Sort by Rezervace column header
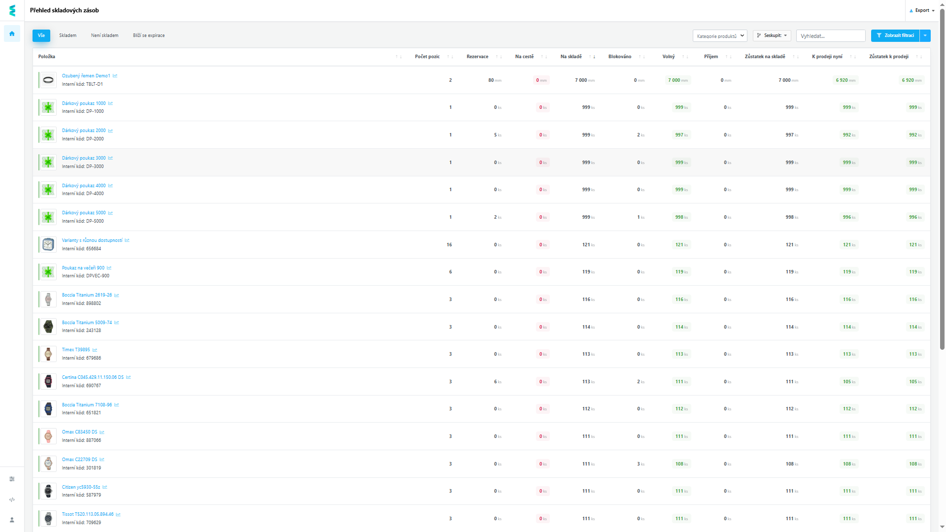The height and width of the screenshot is (532, 946). pos(477,57)
